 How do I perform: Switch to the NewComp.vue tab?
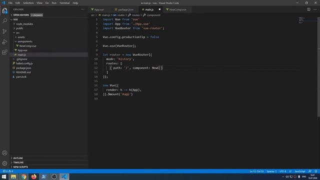pyautogui.click(x=177, y=9)
